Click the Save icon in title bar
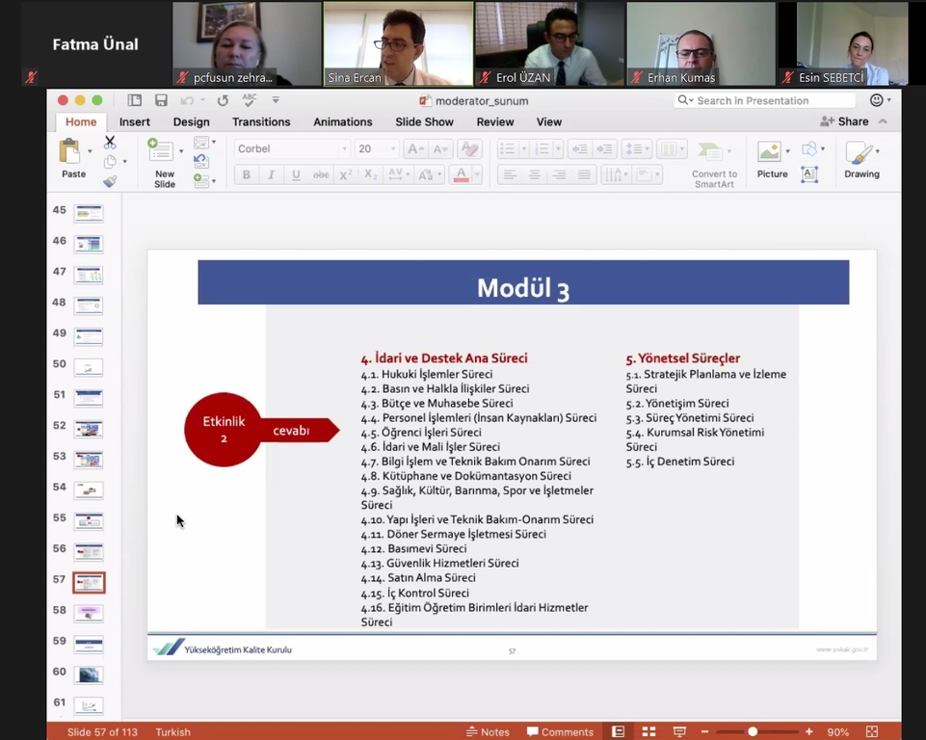 coord(161,100)
